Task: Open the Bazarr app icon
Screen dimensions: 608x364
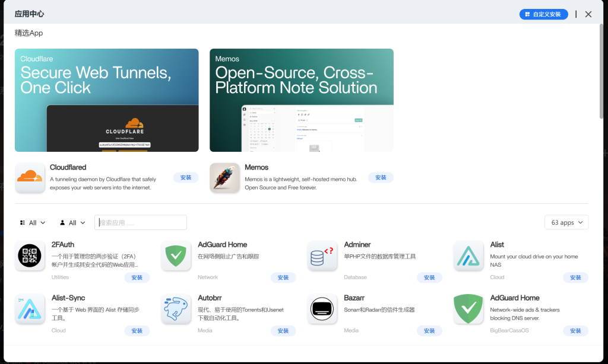Action: (x=322, y=309)
